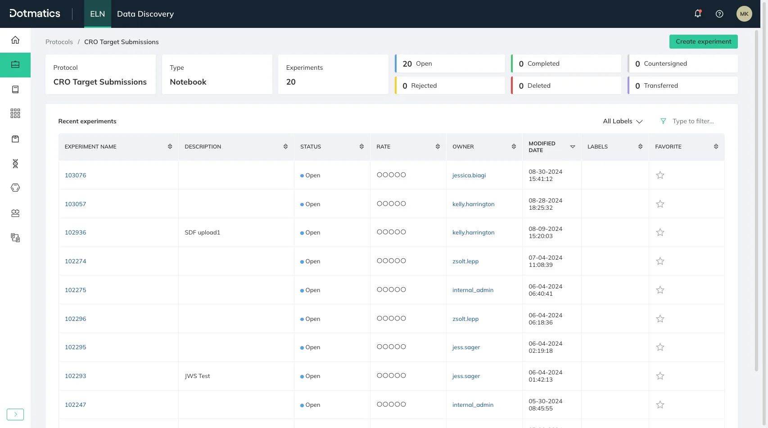This screenshot has height=428, width=768.
Task: Sort by Favorite column arrows
Action: tap(716, 147)
